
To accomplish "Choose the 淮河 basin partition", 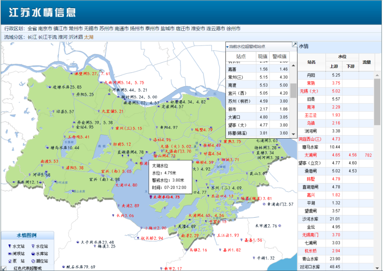I will coord(62,37).
